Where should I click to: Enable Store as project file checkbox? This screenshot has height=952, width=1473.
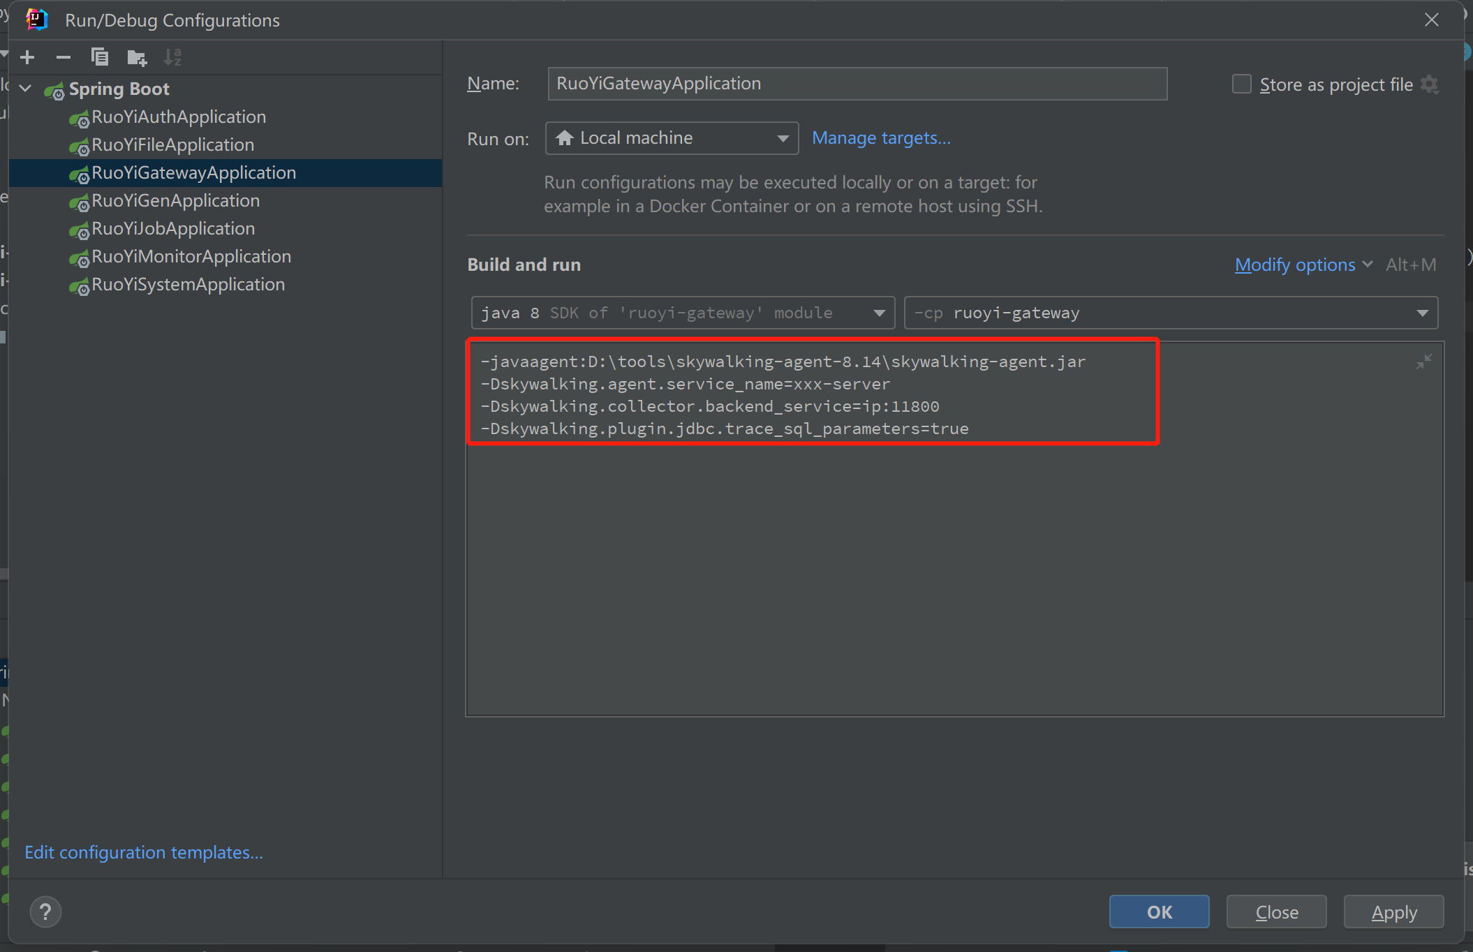1242,84
